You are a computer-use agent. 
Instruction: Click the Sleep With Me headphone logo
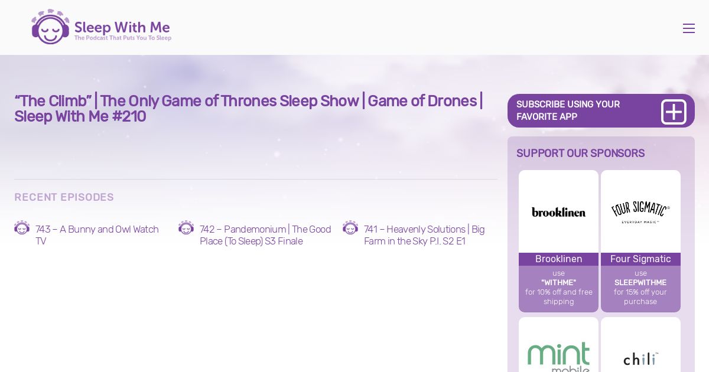51,27
